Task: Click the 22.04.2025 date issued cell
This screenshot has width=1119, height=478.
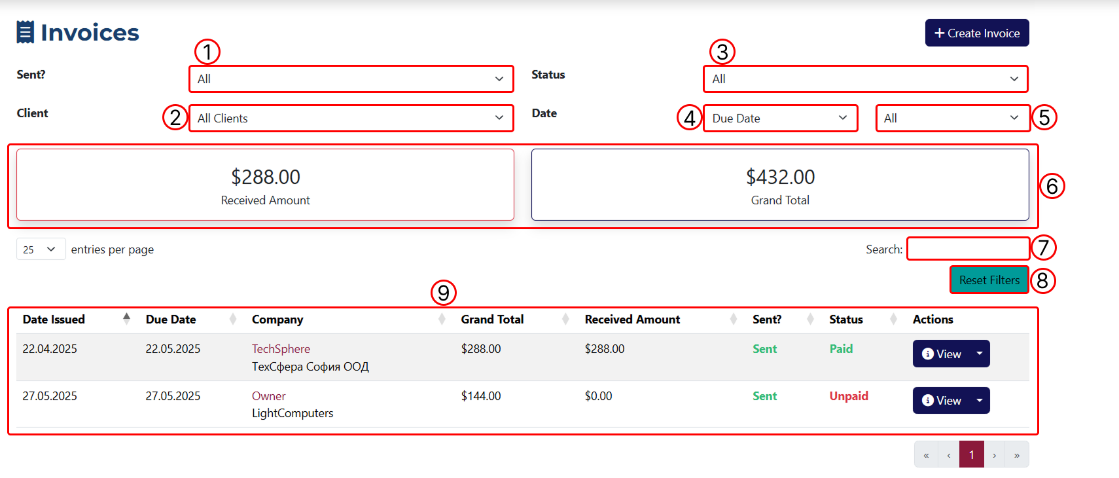Action: click(50, 349)
